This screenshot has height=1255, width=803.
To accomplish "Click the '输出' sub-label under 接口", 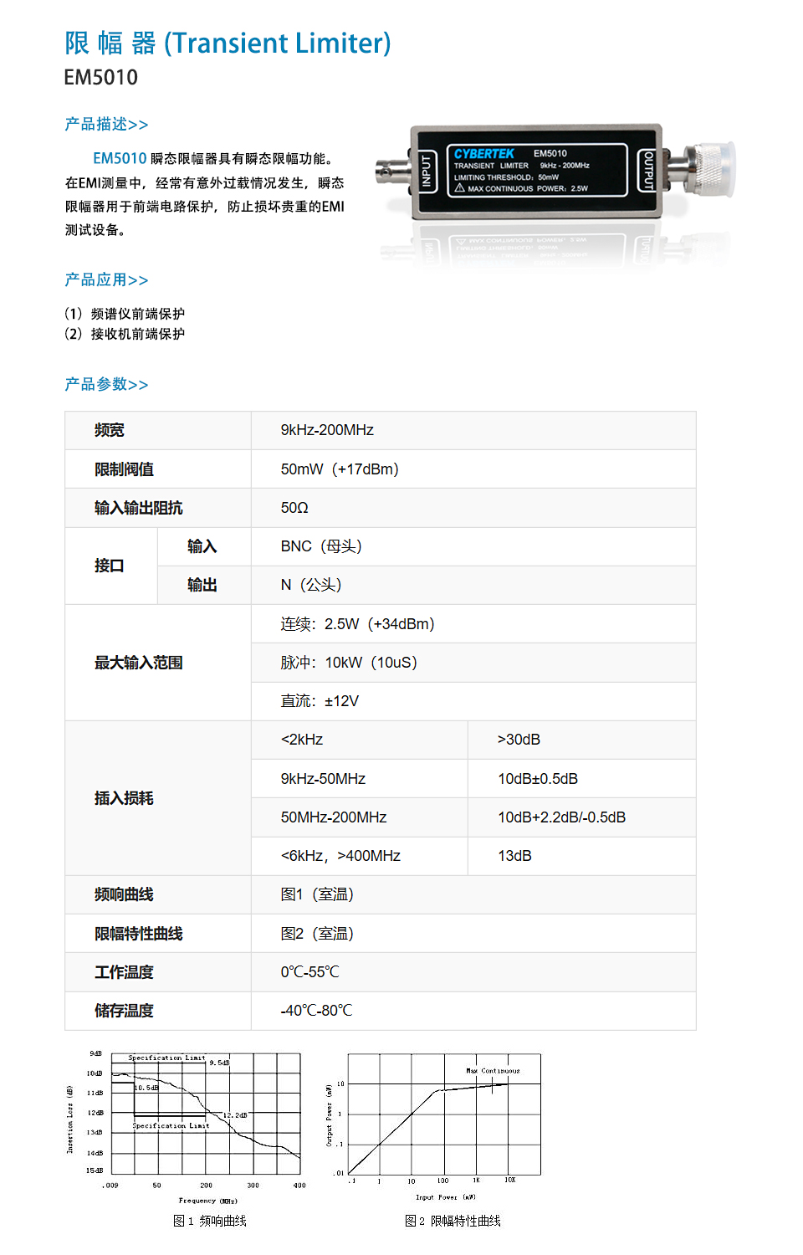I will click(202, 585).
